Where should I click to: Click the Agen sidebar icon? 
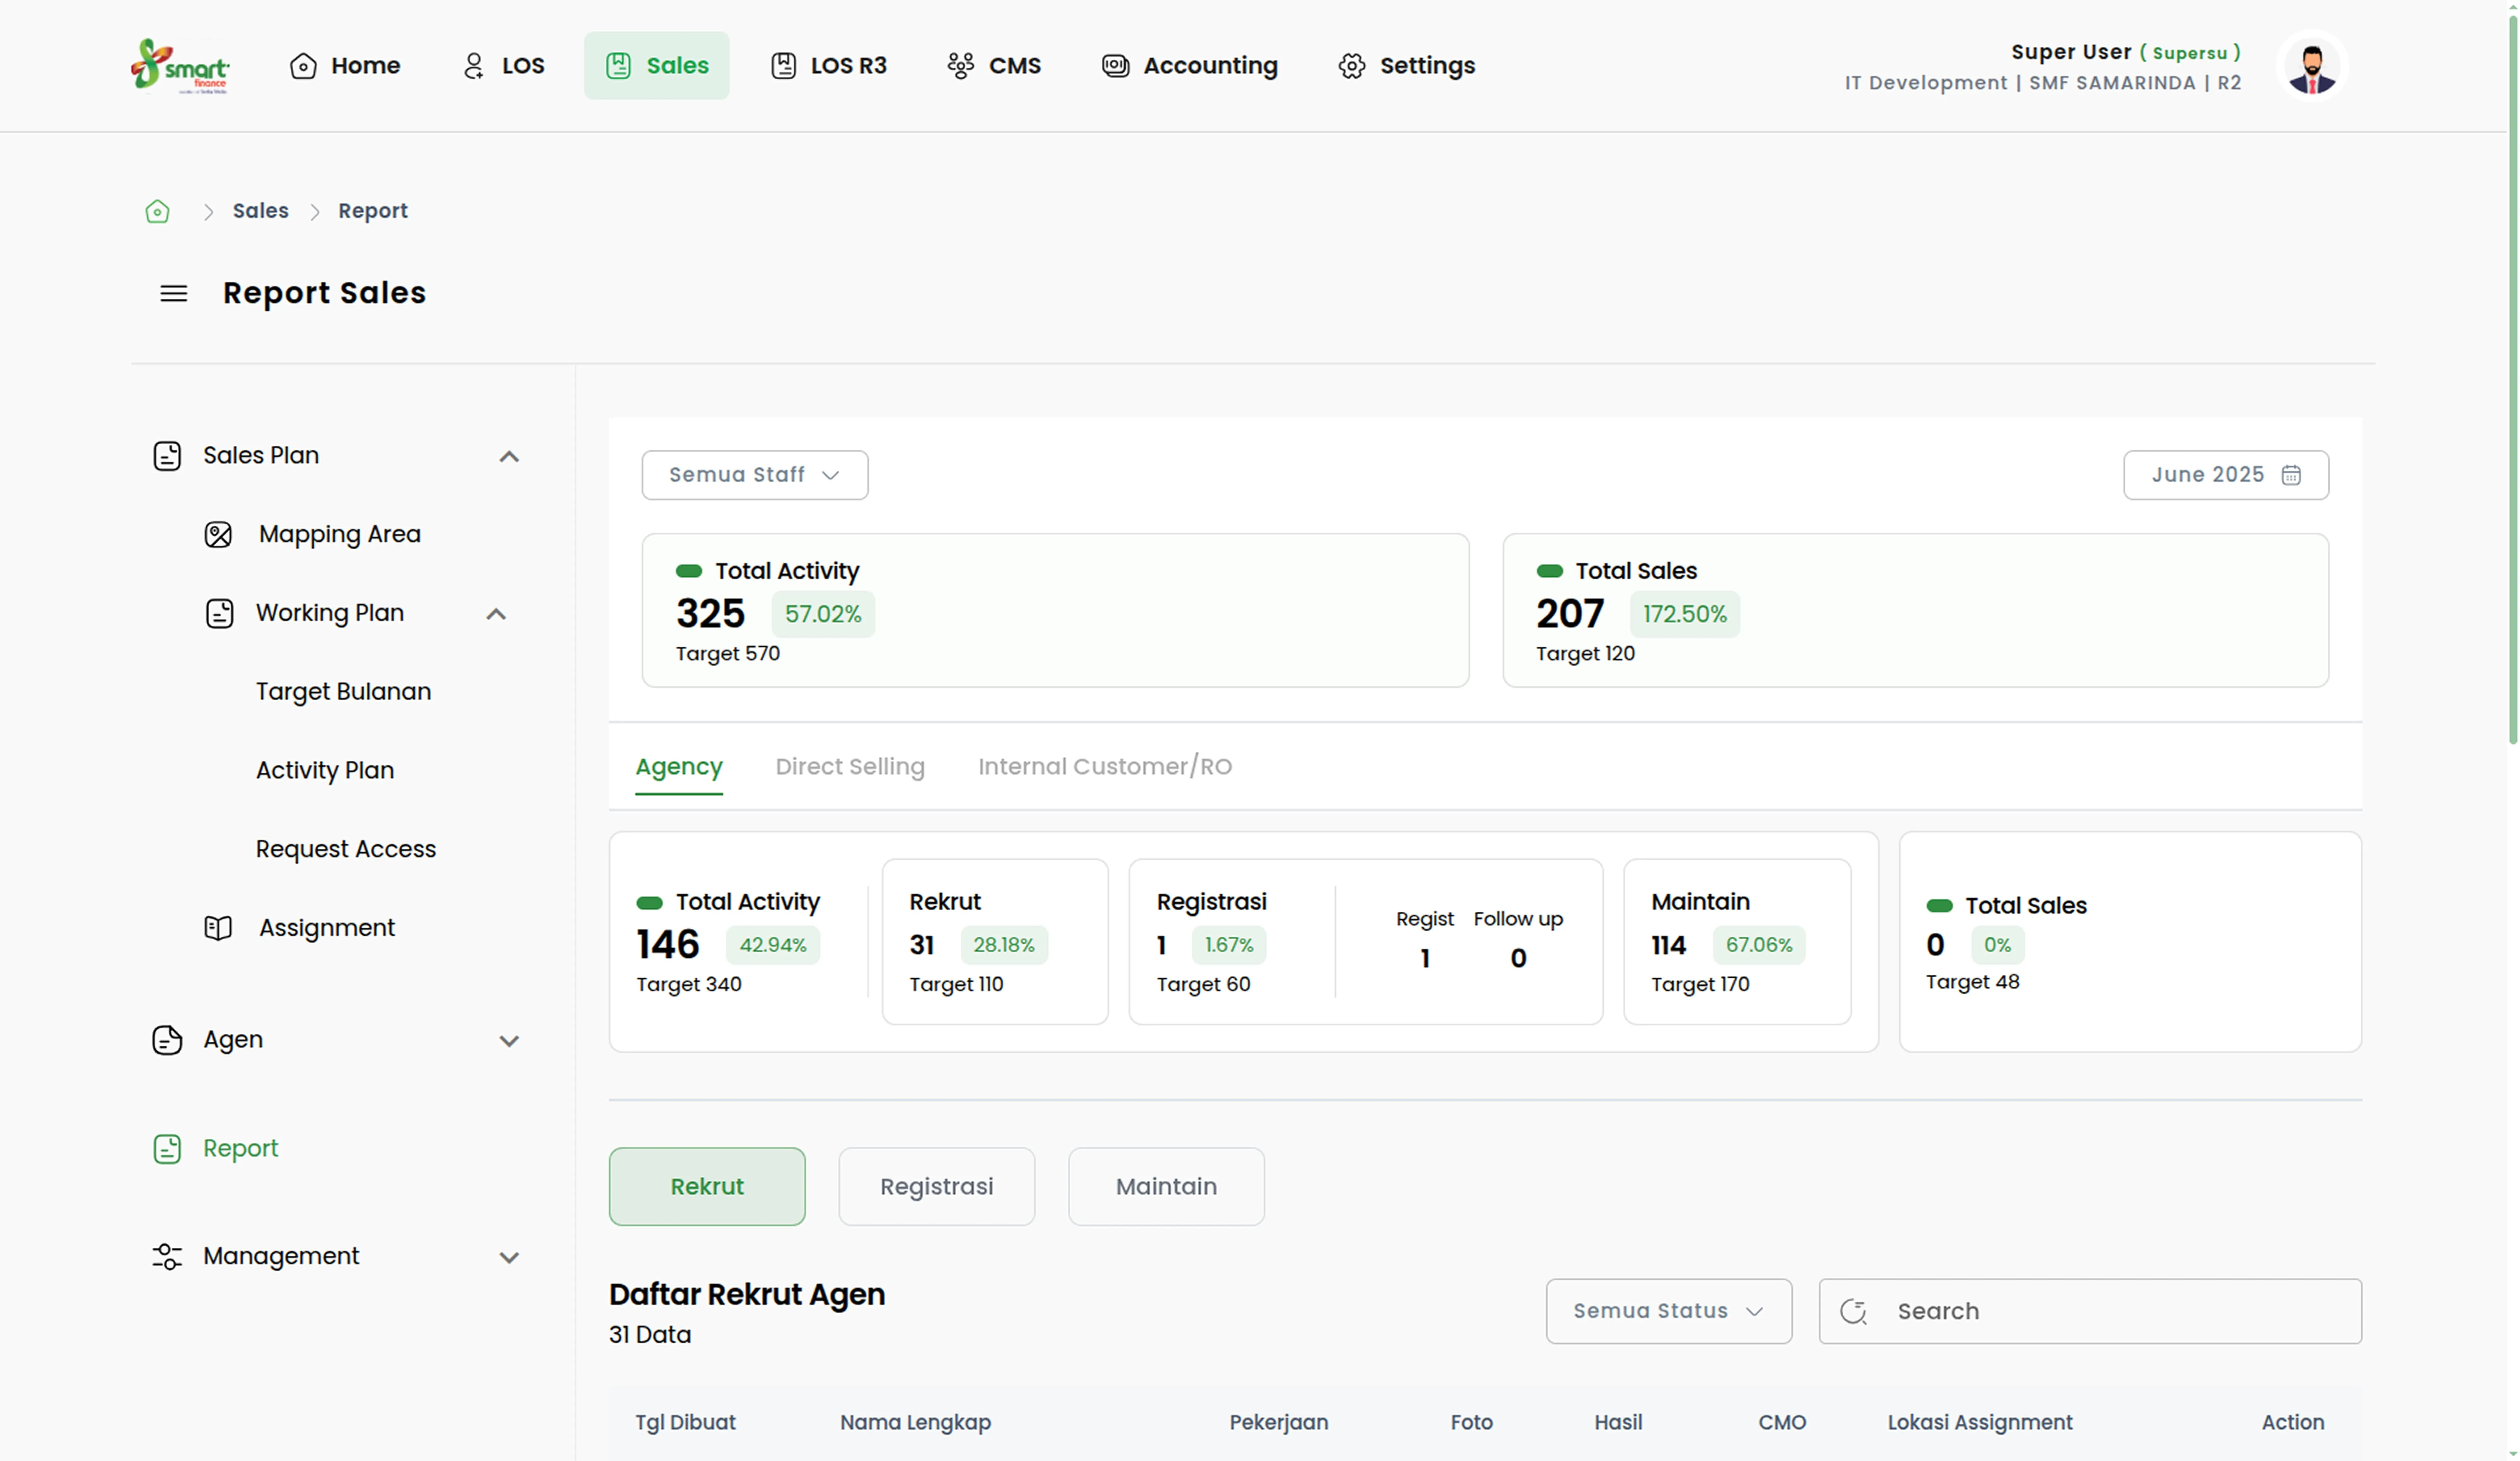pos(167,1040)
